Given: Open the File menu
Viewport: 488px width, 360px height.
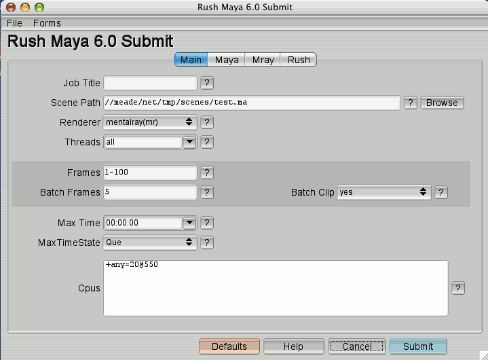Looking at the screenshot, I should pyautogui.click(x=14, y=23).
